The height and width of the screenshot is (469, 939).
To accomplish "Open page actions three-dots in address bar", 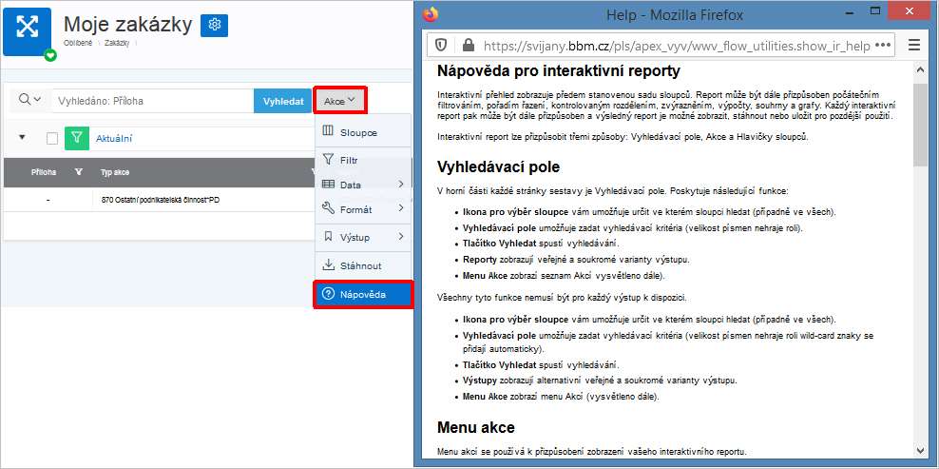I will (883, 45).
